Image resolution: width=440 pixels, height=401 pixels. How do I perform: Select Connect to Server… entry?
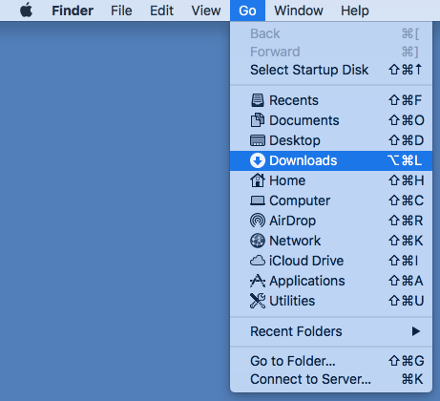331,379
